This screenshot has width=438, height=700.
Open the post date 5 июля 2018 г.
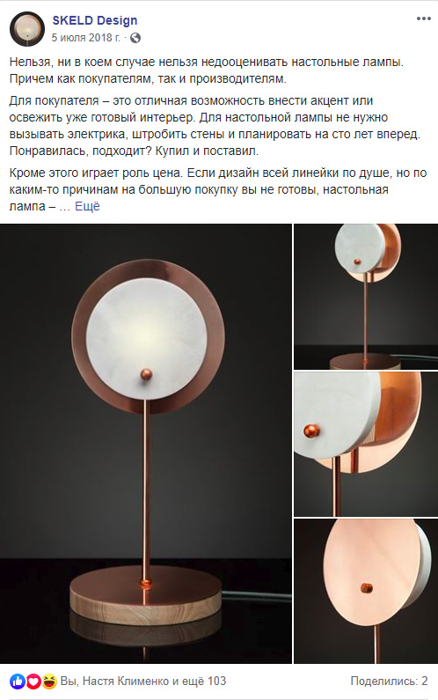click(85, 38)
